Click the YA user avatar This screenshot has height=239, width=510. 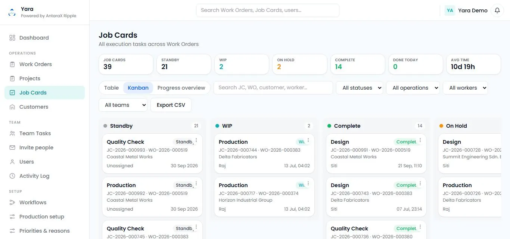point(450,10)
